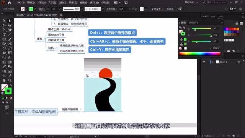Open stroke weight dropdown

[60, 9]
